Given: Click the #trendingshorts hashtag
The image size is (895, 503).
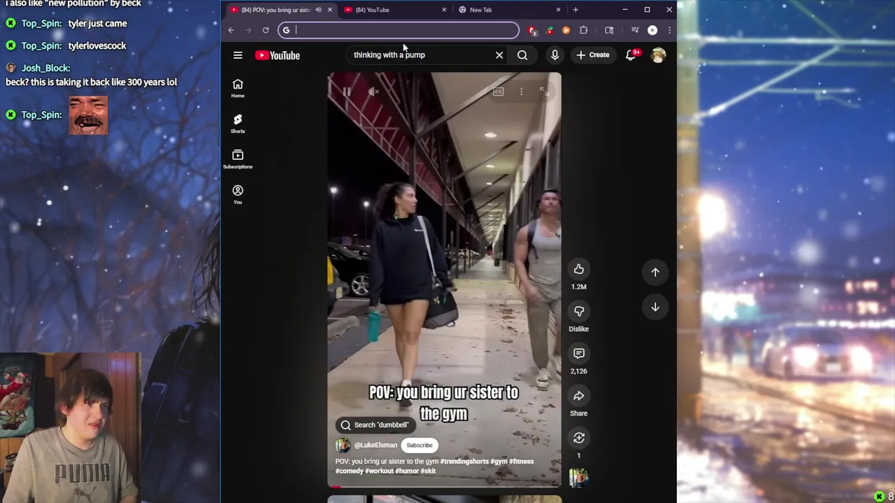Looking at the screenshot, I should pos(464,461).
